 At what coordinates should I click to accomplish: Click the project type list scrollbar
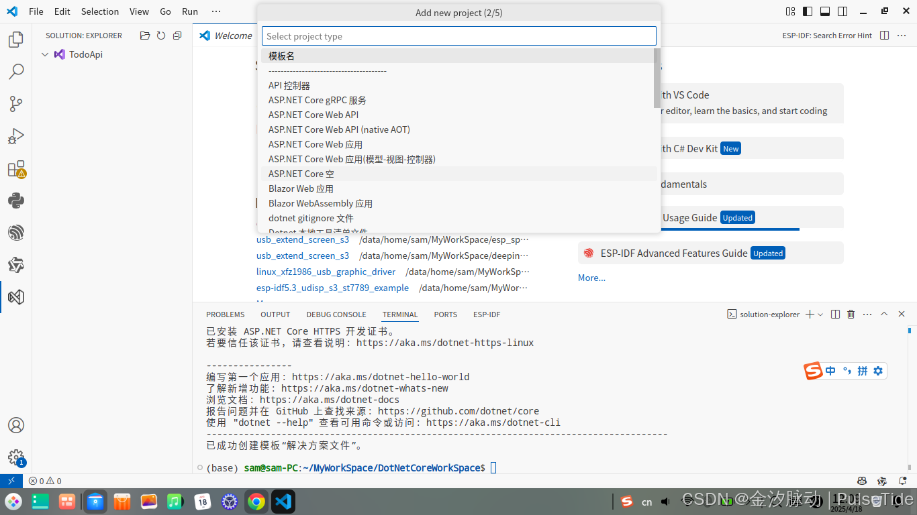point(657,78)
